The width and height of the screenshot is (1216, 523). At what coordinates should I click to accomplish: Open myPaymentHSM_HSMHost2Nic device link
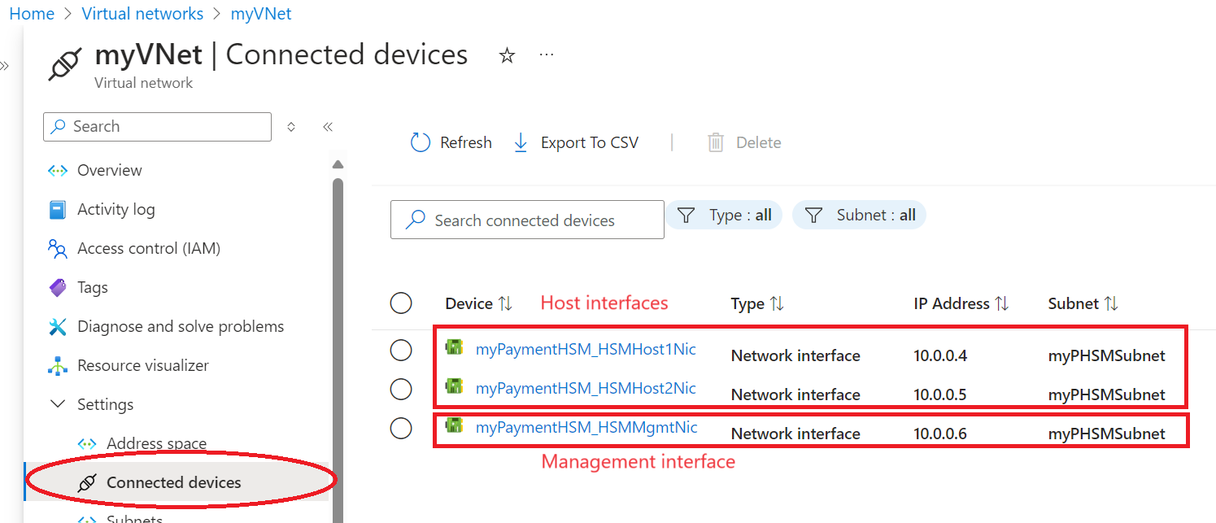pos(586,389)
